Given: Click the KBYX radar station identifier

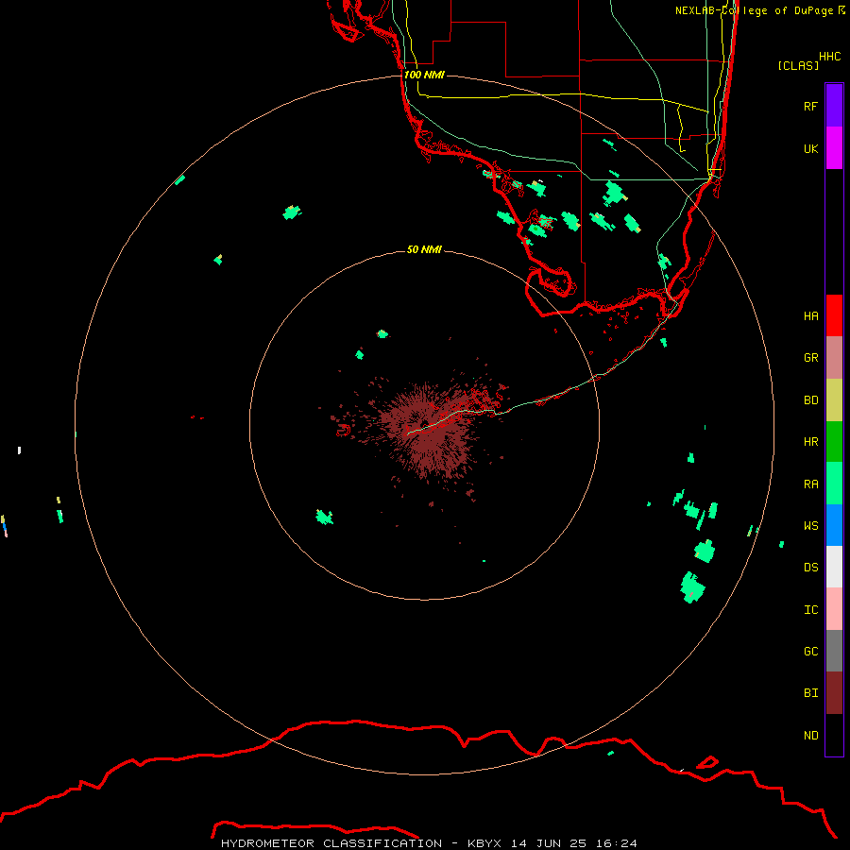Looking at the screenshot, I should [484, 843].
